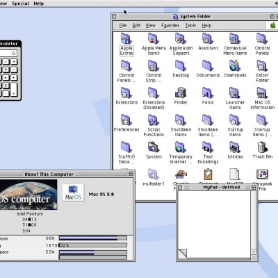Select the Finder icon
This screenshot has width=278, height=278.
181,93
